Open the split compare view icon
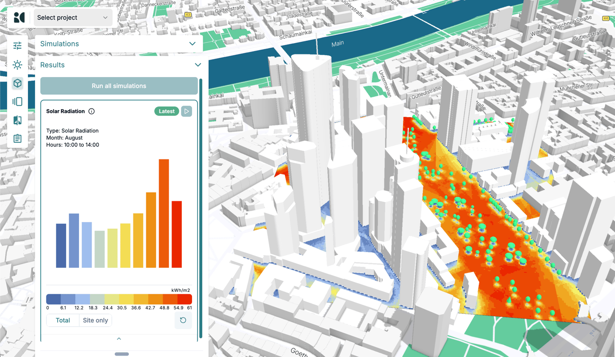Viewport: 615px width, 357px height. click(18, 120)
